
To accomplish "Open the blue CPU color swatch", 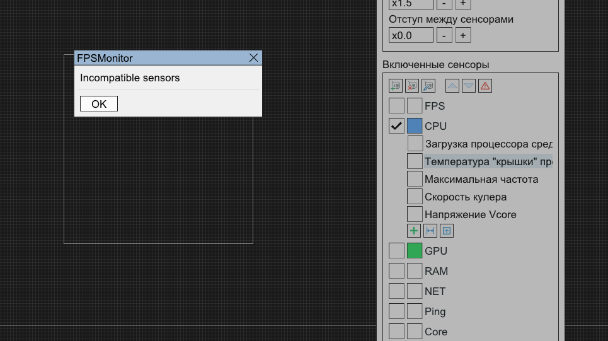I will [x=415, y=125].
